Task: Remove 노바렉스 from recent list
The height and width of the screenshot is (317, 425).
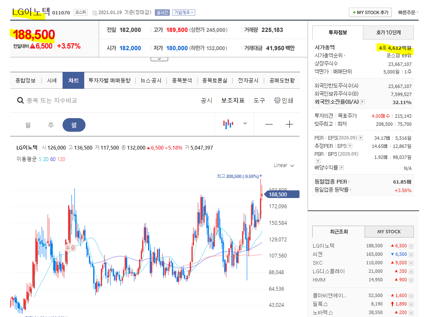Action: pyautogui.click(x=411, y=313)
